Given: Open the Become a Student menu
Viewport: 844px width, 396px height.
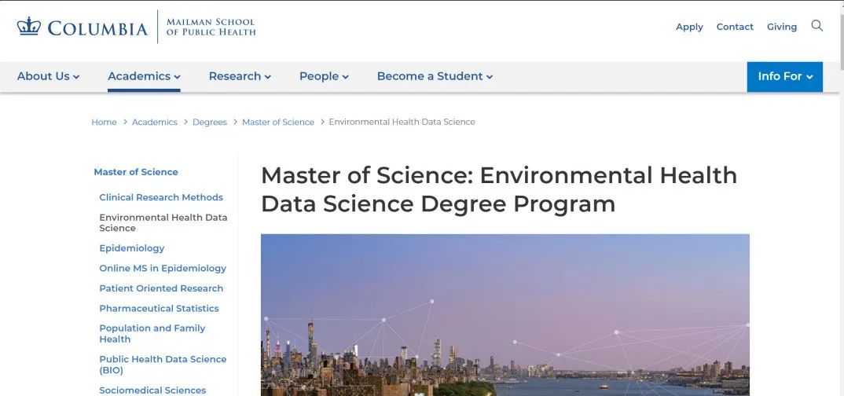Looking at the screenshot, I should [435, 76].
